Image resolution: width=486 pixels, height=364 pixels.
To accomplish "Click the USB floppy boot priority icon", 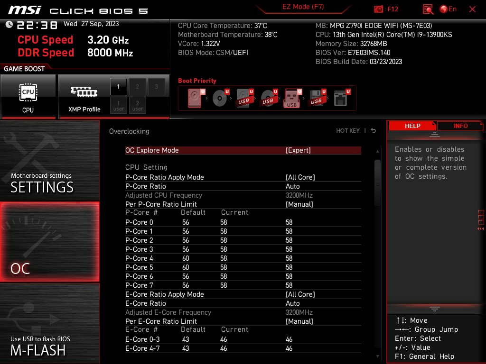I will tap(317, 98).
